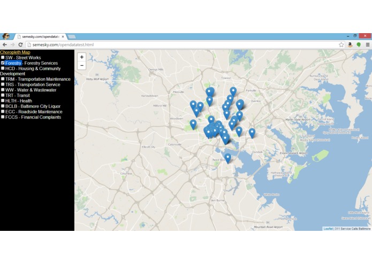Bookmark this page with star icon
The width and height of the screenshot is (372, 264).
(x=341, y=44)
